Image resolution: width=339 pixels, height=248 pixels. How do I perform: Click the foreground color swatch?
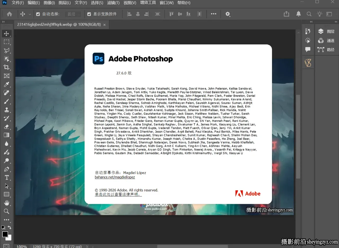(5, 234)
